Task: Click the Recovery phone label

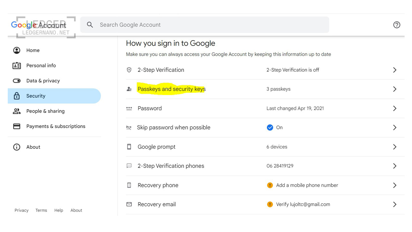Action: [x=158, y=185]
